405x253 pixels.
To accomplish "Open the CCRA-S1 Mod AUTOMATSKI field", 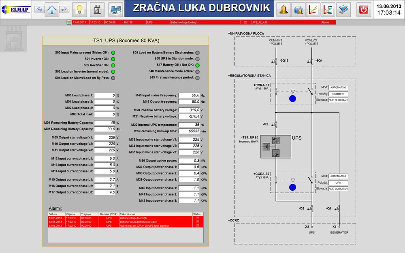I will pyautogui.click(x=338, y=87).
